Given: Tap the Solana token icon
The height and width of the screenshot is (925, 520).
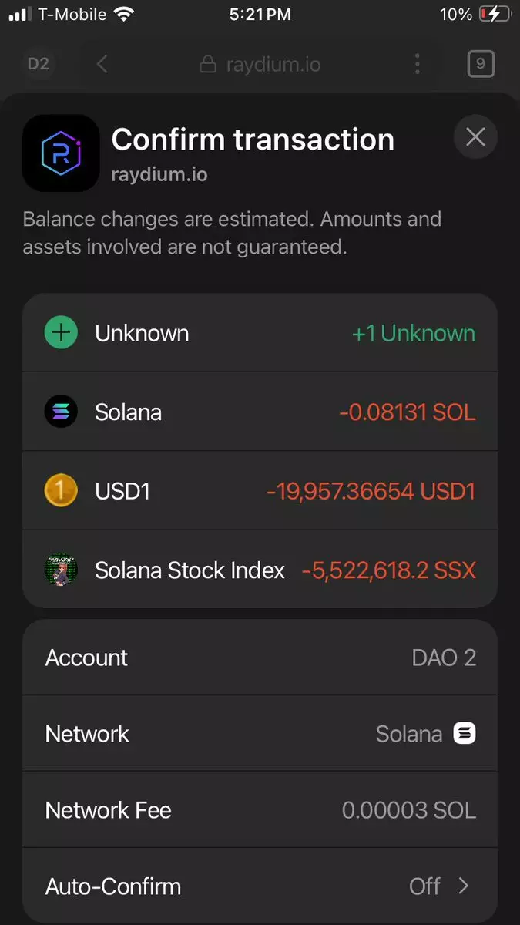Looking at the screenshot, I should pos(61,412).
